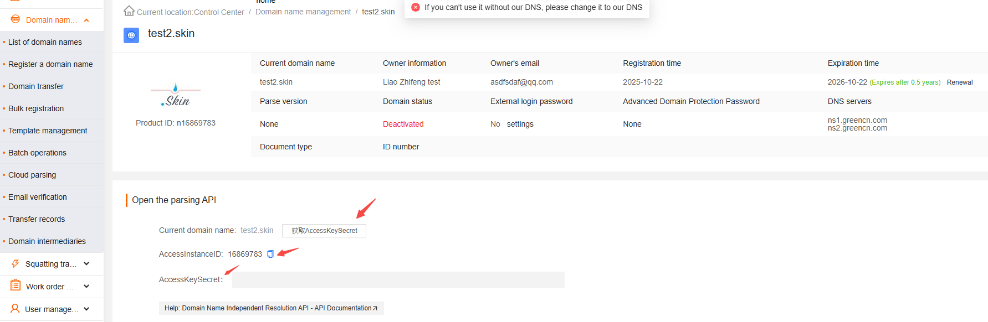The height and width of the screenshot is (322, 988).
Task: Go to Template management
Action: [48, 131]
